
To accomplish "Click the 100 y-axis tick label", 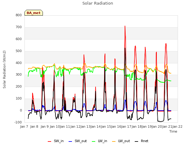I will (x=19, y=99).
